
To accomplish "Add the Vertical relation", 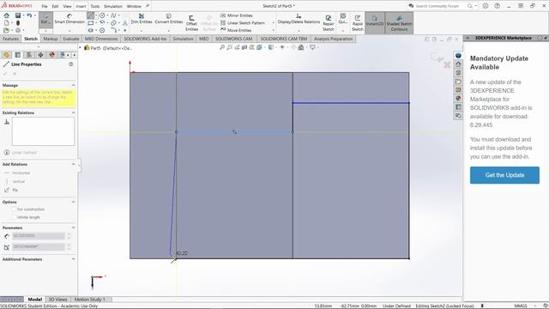I will [x=15, y=181].
